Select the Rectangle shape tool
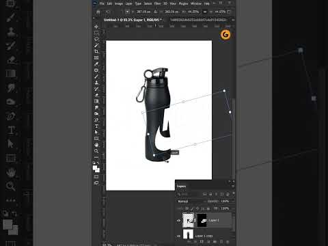This screenshot has width=328, height=246. 96,139
